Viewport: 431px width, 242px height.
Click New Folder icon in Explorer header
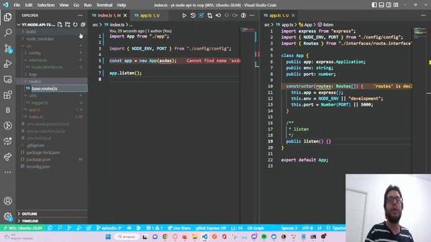(67, 25)
